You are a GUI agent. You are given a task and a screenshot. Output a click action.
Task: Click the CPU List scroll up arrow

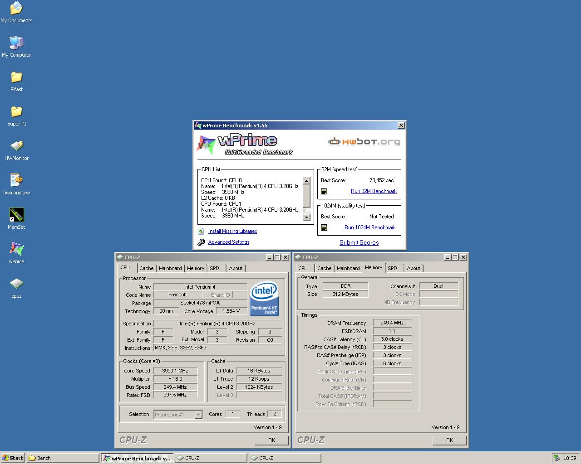[x=306, y=181]
